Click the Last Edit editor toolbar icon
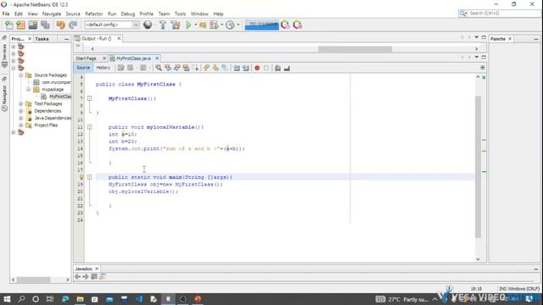This screenshot has height=305, width=543. click(120, 68)
